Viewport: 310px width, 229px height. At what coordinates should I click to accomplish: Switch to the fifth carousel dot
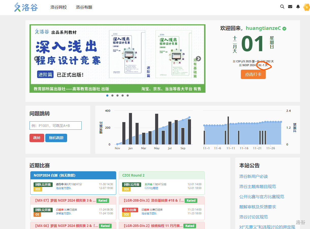click(x=128, y=96)
